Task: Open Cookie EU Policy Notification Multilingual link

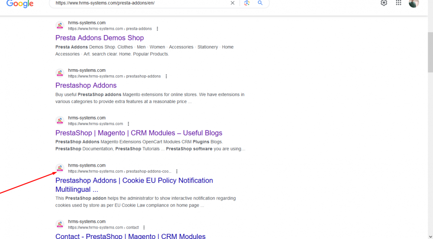Action: (x=134, y=184)
